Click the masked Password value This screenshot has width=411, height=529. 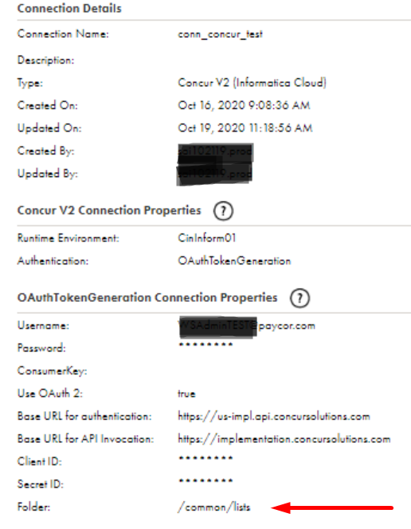[x=205, y=345]
